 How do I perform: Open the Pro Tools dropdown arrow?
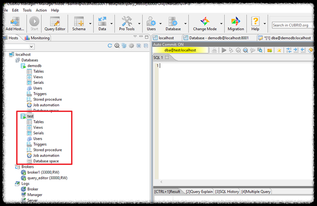[139, 24]
